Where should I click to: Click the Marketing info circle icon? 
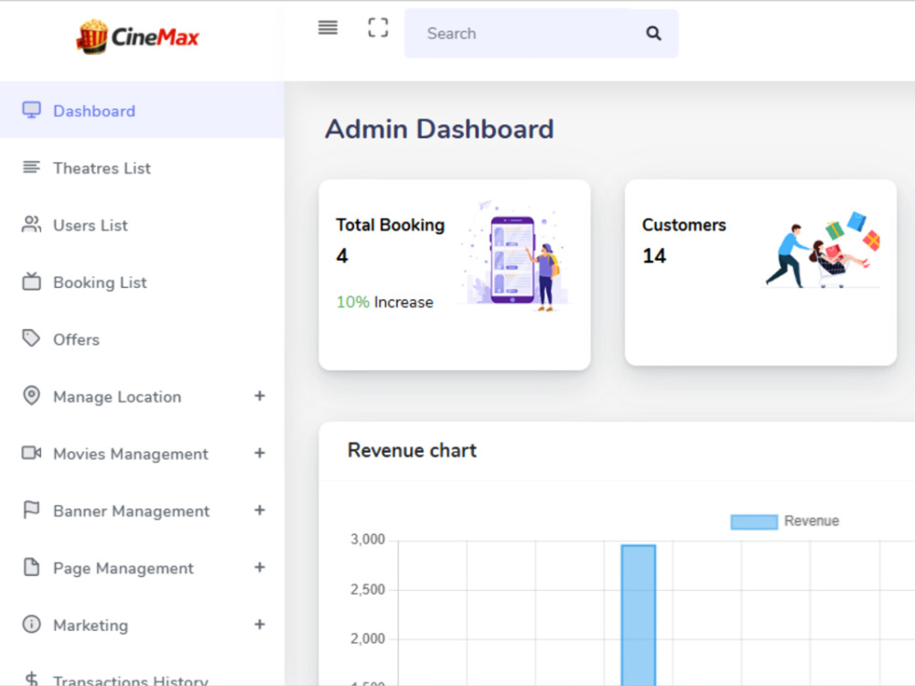31,624
